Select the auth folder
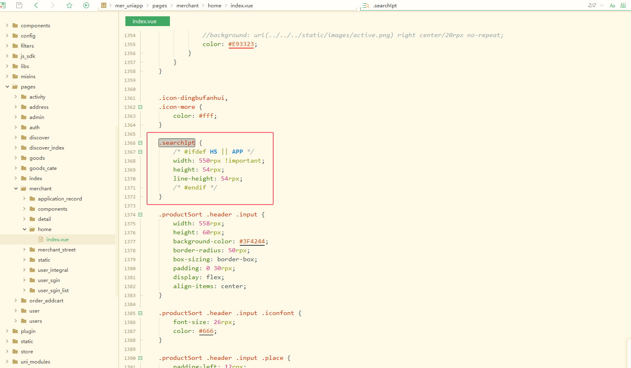This screenshot has height=368, width=631. pos(34,127)
